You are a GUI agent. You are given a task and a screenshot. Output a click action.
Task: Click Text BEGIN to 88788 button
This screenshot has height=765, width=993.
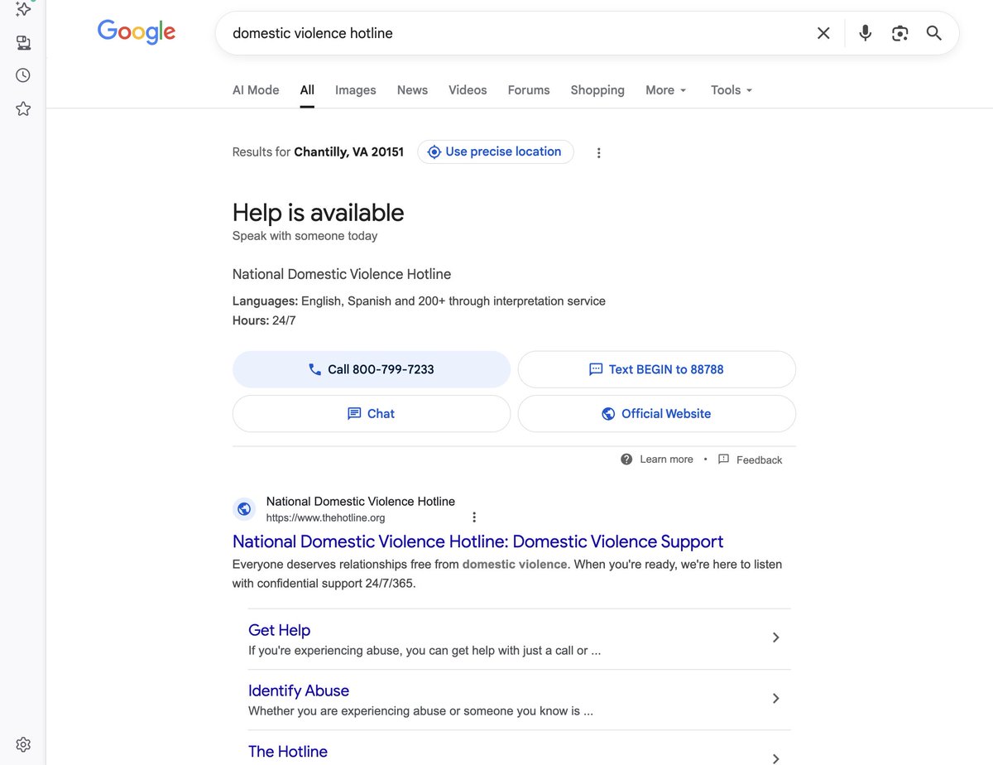657,369
